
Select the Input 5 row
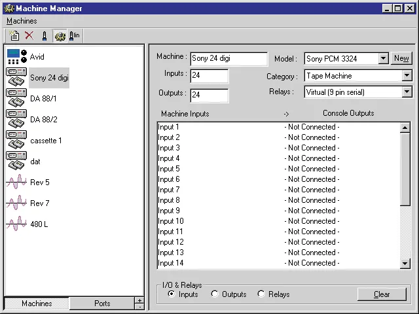pos(278,169)
